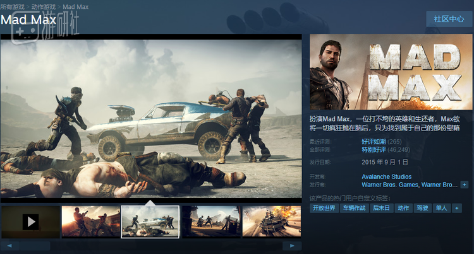Expand the publisher list plus button
The width and height of the screenshot is (474, 254).
coord(465,185)
